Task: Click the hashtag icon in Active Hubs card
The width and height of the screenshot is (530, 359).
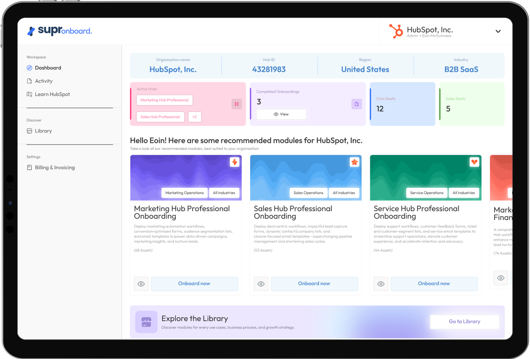Action: pos(236,104)
